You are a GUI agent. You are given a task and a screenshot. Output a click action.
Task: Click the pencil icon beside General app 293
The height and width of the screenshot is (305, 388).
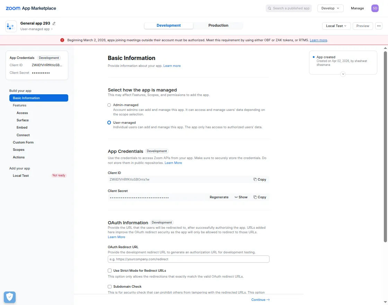coord(54,23)
